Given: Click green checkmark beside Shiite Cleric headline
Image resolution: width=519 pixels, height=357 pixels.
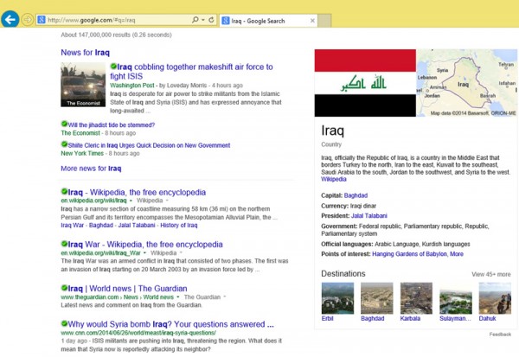Looking at the screenshot, I should [64, 144].
